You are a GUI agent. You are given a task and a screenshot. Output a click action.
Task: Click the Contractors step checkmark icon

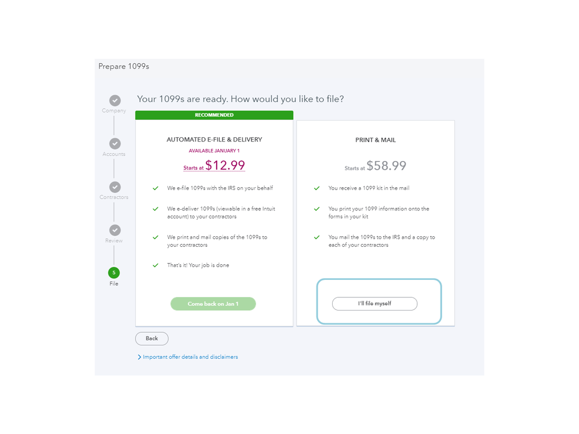pyautogui.click(x=115, y=187)
